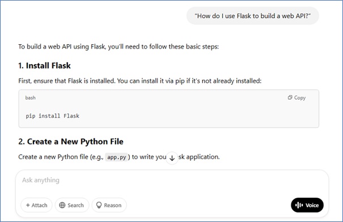Click the Copy label in bash block
This screenshot has height=222, width=343.
pos(300,97)
